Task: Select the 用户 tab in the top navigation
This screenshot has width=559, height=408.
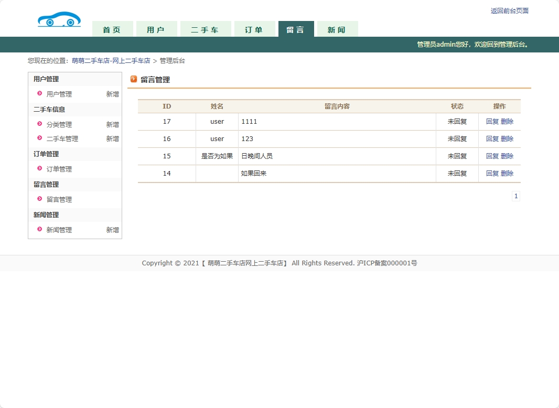Action: (x=156, y=30)
